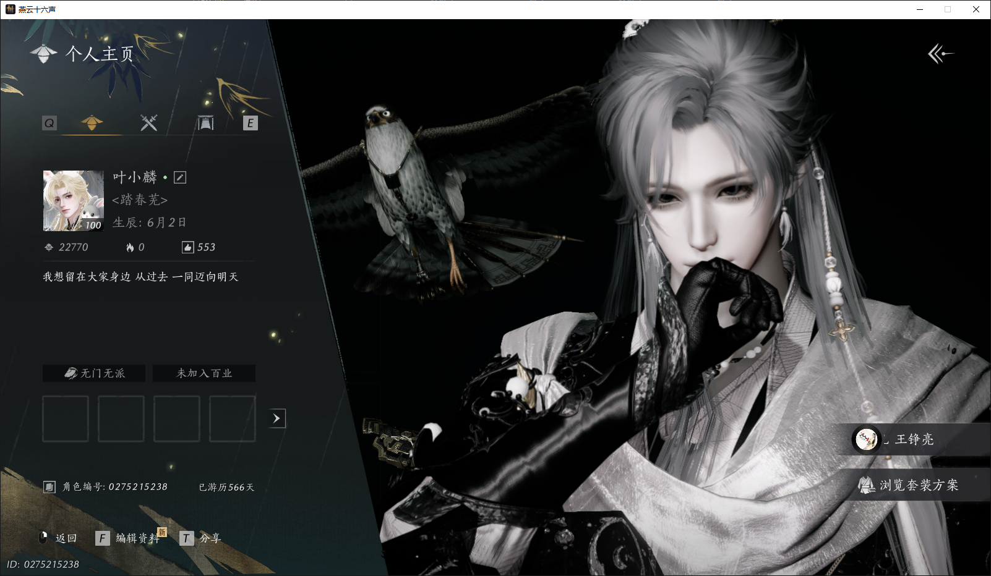This screenshot has height=576, width=991.
Task: Click the 燕云十六声 window title bar icon
Action: coord(10,9)
